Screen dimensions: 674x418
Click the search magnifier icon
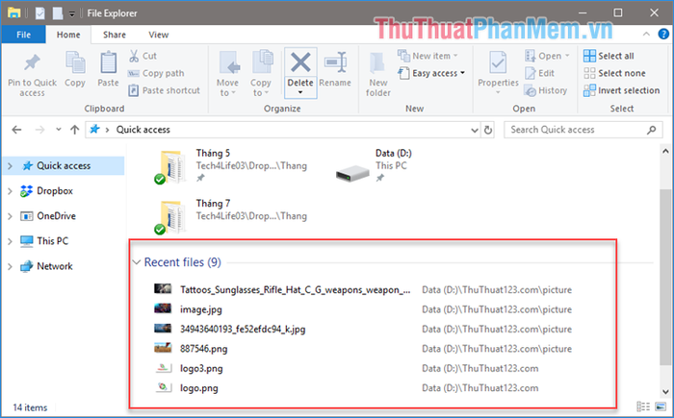tap(652, 129)
